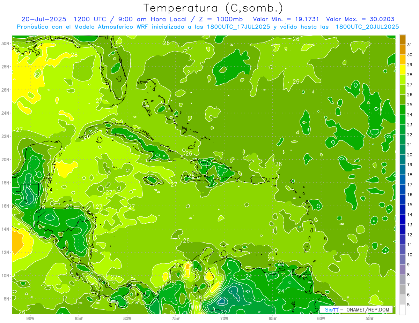Click the "26N" latitude axis label
The image size is (419, 323).
pyautogui.click(x=6, y=90)
